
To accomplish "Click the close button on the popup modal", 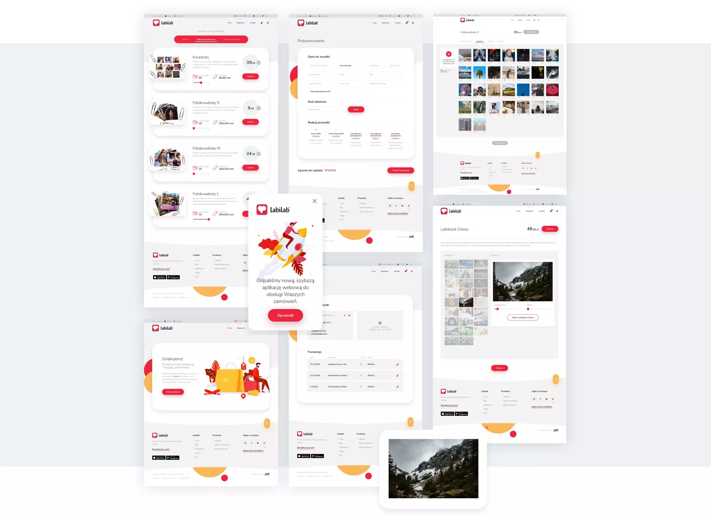I will (x=314, y=201).
